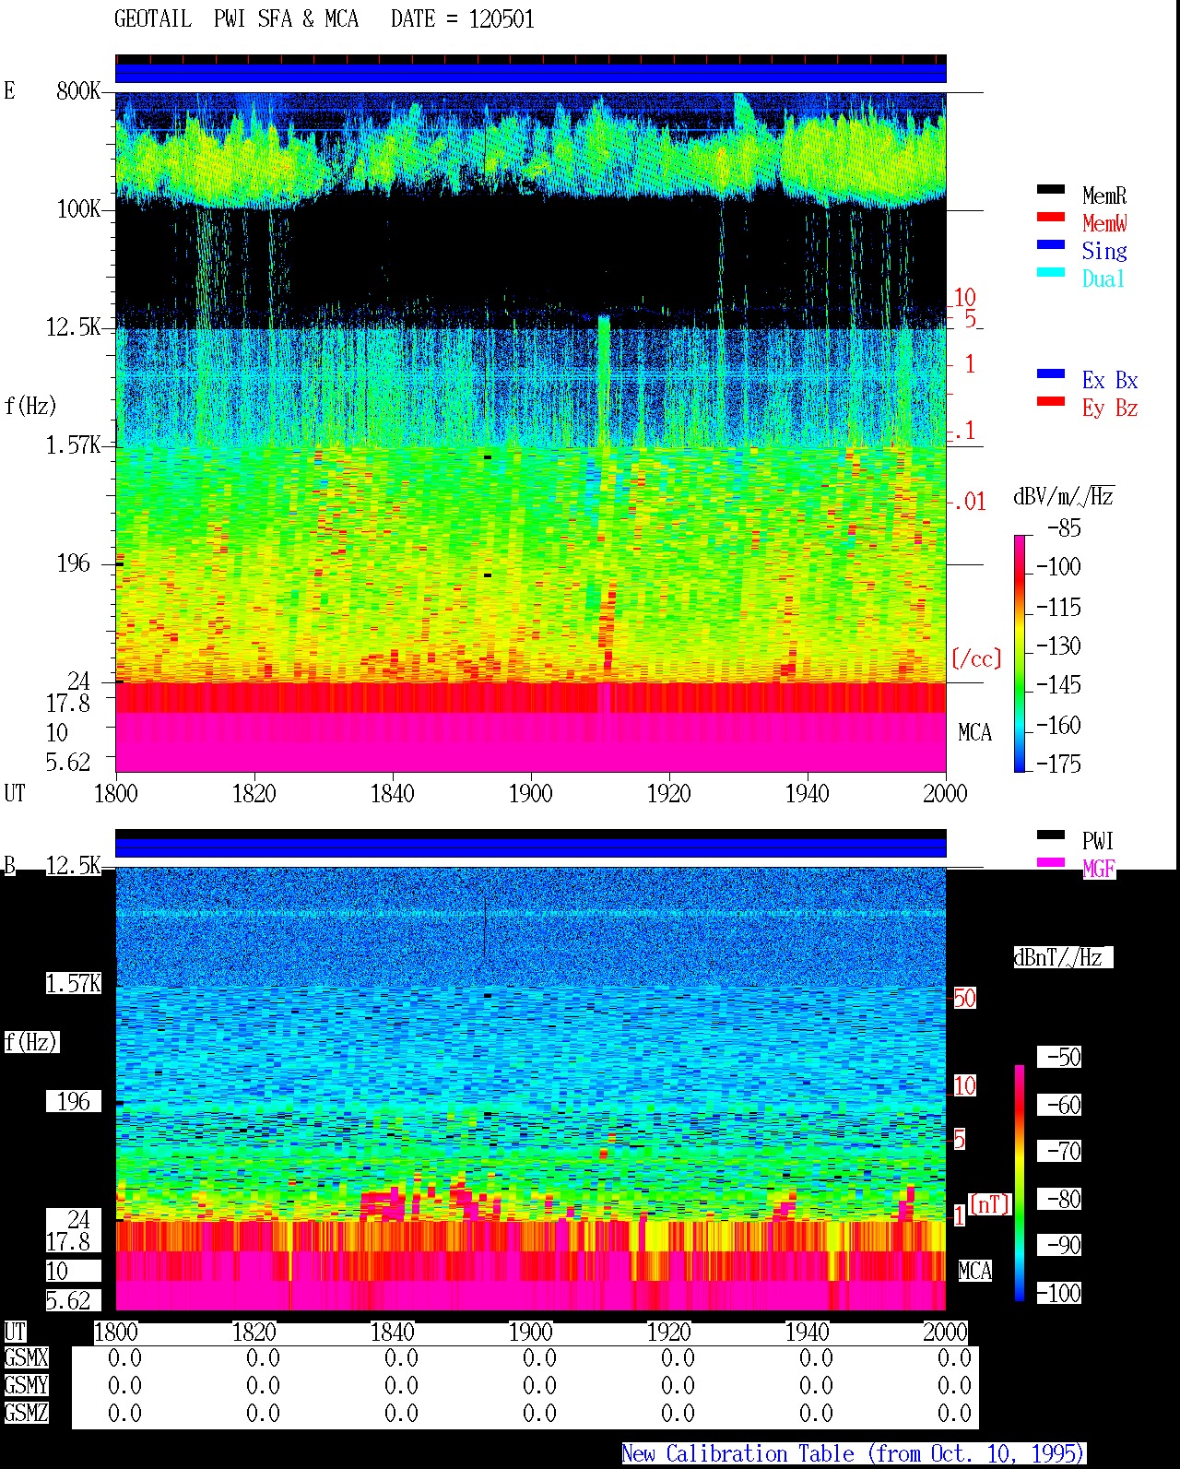1180x1469 pixels.
Task: Click the GSMX row label
Action: [26, 1358]
